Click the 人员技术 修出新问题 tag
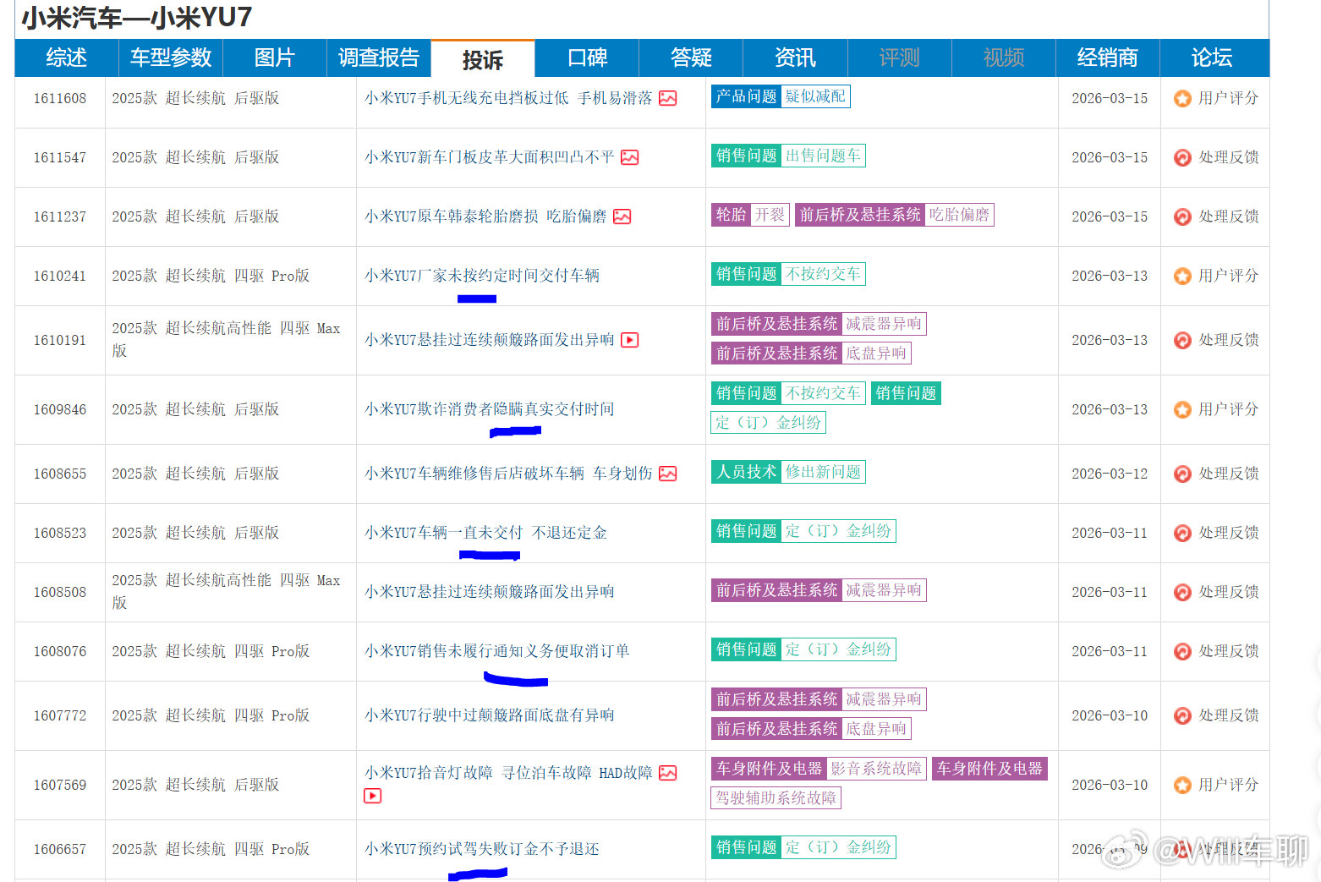 pos(788,472)
